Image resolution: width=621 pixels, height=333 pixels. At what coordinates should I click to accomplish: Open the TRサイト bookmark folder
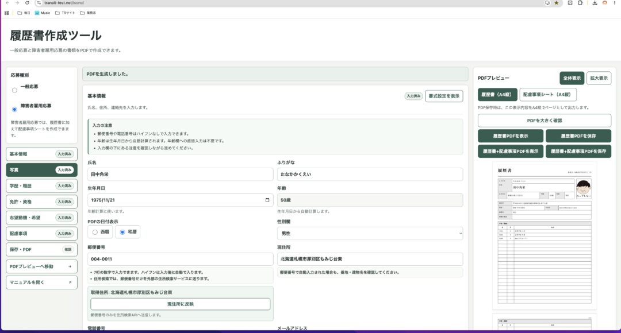(65, 13)
